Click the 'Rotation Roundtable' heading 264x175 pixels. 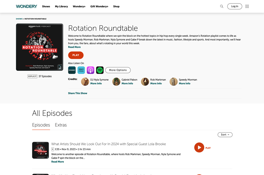(103, 28)
